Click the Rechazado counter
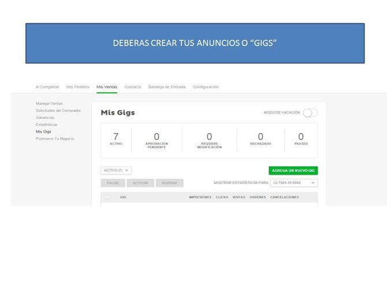The width and height of the screenshot is (387, 290). [x=261, y=139]
